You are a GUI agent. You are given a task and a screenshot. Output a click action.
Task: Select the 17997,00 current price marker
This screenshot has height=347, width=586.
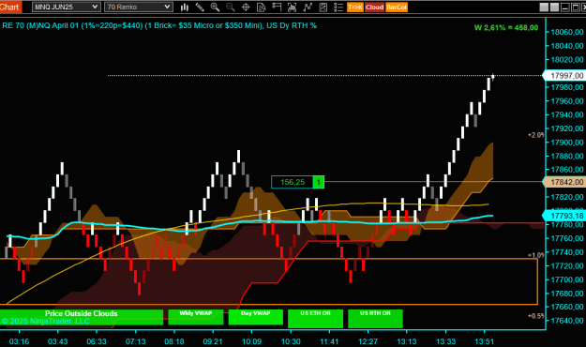click(563, 76)
